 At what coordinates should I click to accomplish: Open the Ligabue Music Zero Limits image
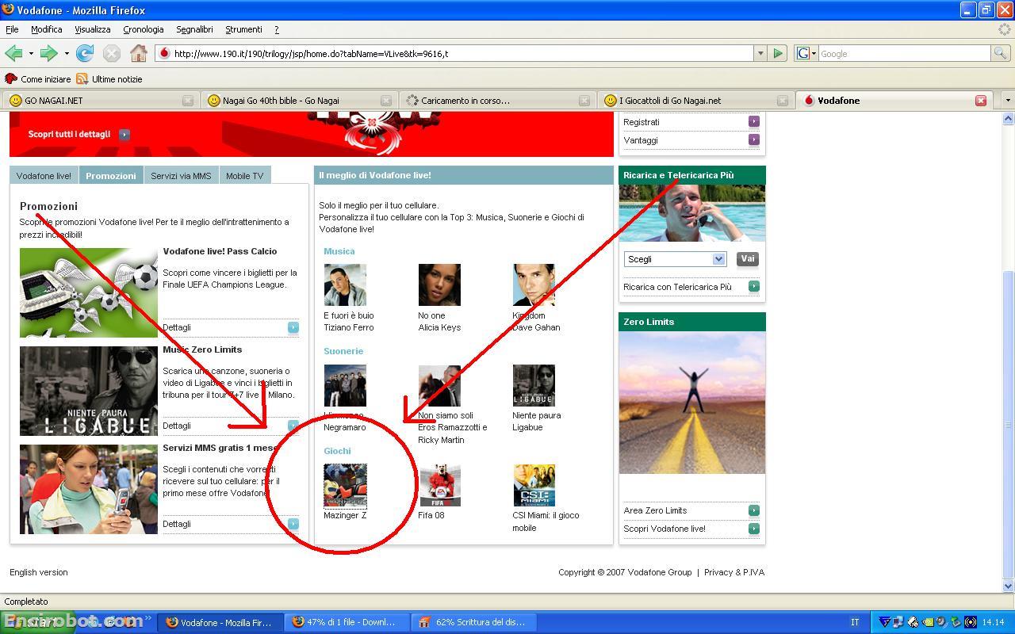pyautogui.click(x=89, y=391)
